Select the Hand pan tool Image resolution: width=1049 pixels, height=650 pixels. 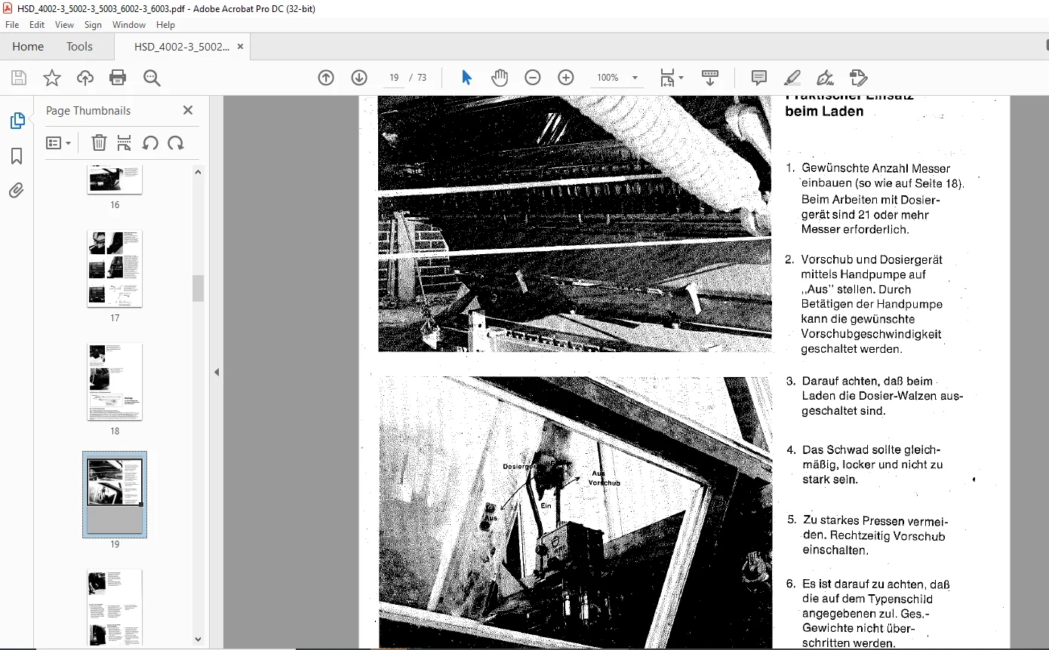click(x=500, y=78)
